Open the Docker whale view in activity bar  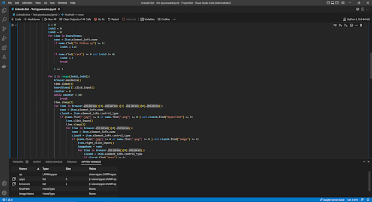pyautogui.click(x=4, y=66)
